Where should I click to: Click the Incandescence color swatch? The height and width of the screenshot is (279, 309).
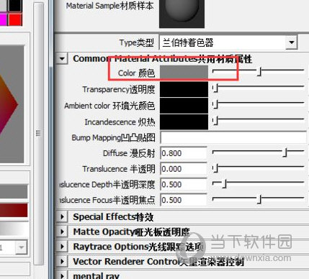(184, 122)
